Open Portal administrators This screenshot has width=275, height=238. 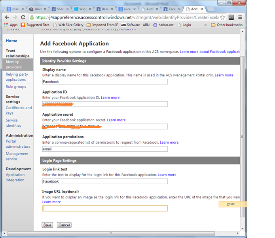[18, 144]
